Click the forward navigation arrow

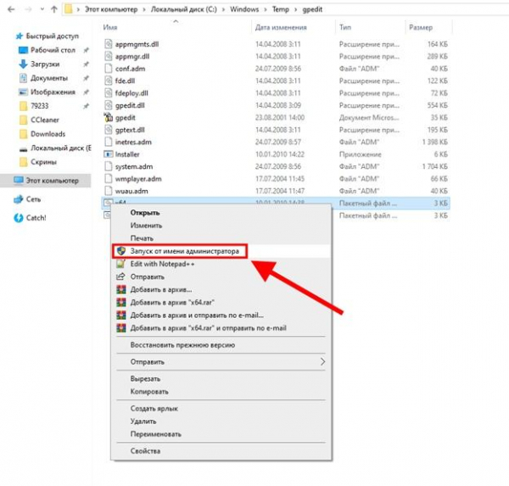29,9
